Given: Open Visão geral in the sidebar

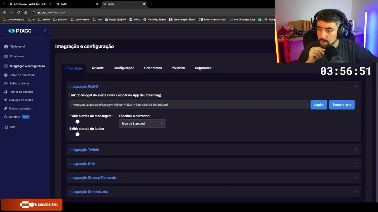Looking at the screenshot, I should pyautogui.click(x=17, y=47).
